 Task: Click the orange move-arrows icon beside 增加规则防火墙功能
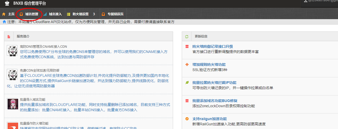pyautogui.click(x=187, y=64)
